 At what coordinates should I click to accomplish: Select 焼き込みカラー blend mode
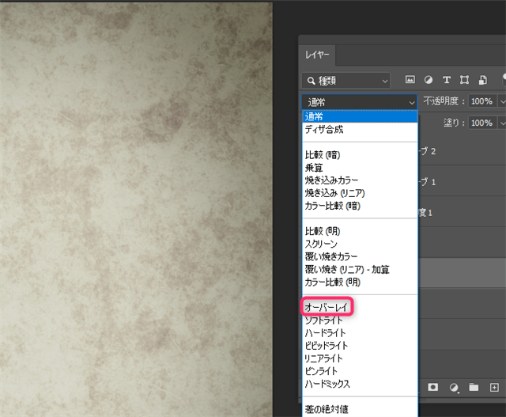(360, 180)
